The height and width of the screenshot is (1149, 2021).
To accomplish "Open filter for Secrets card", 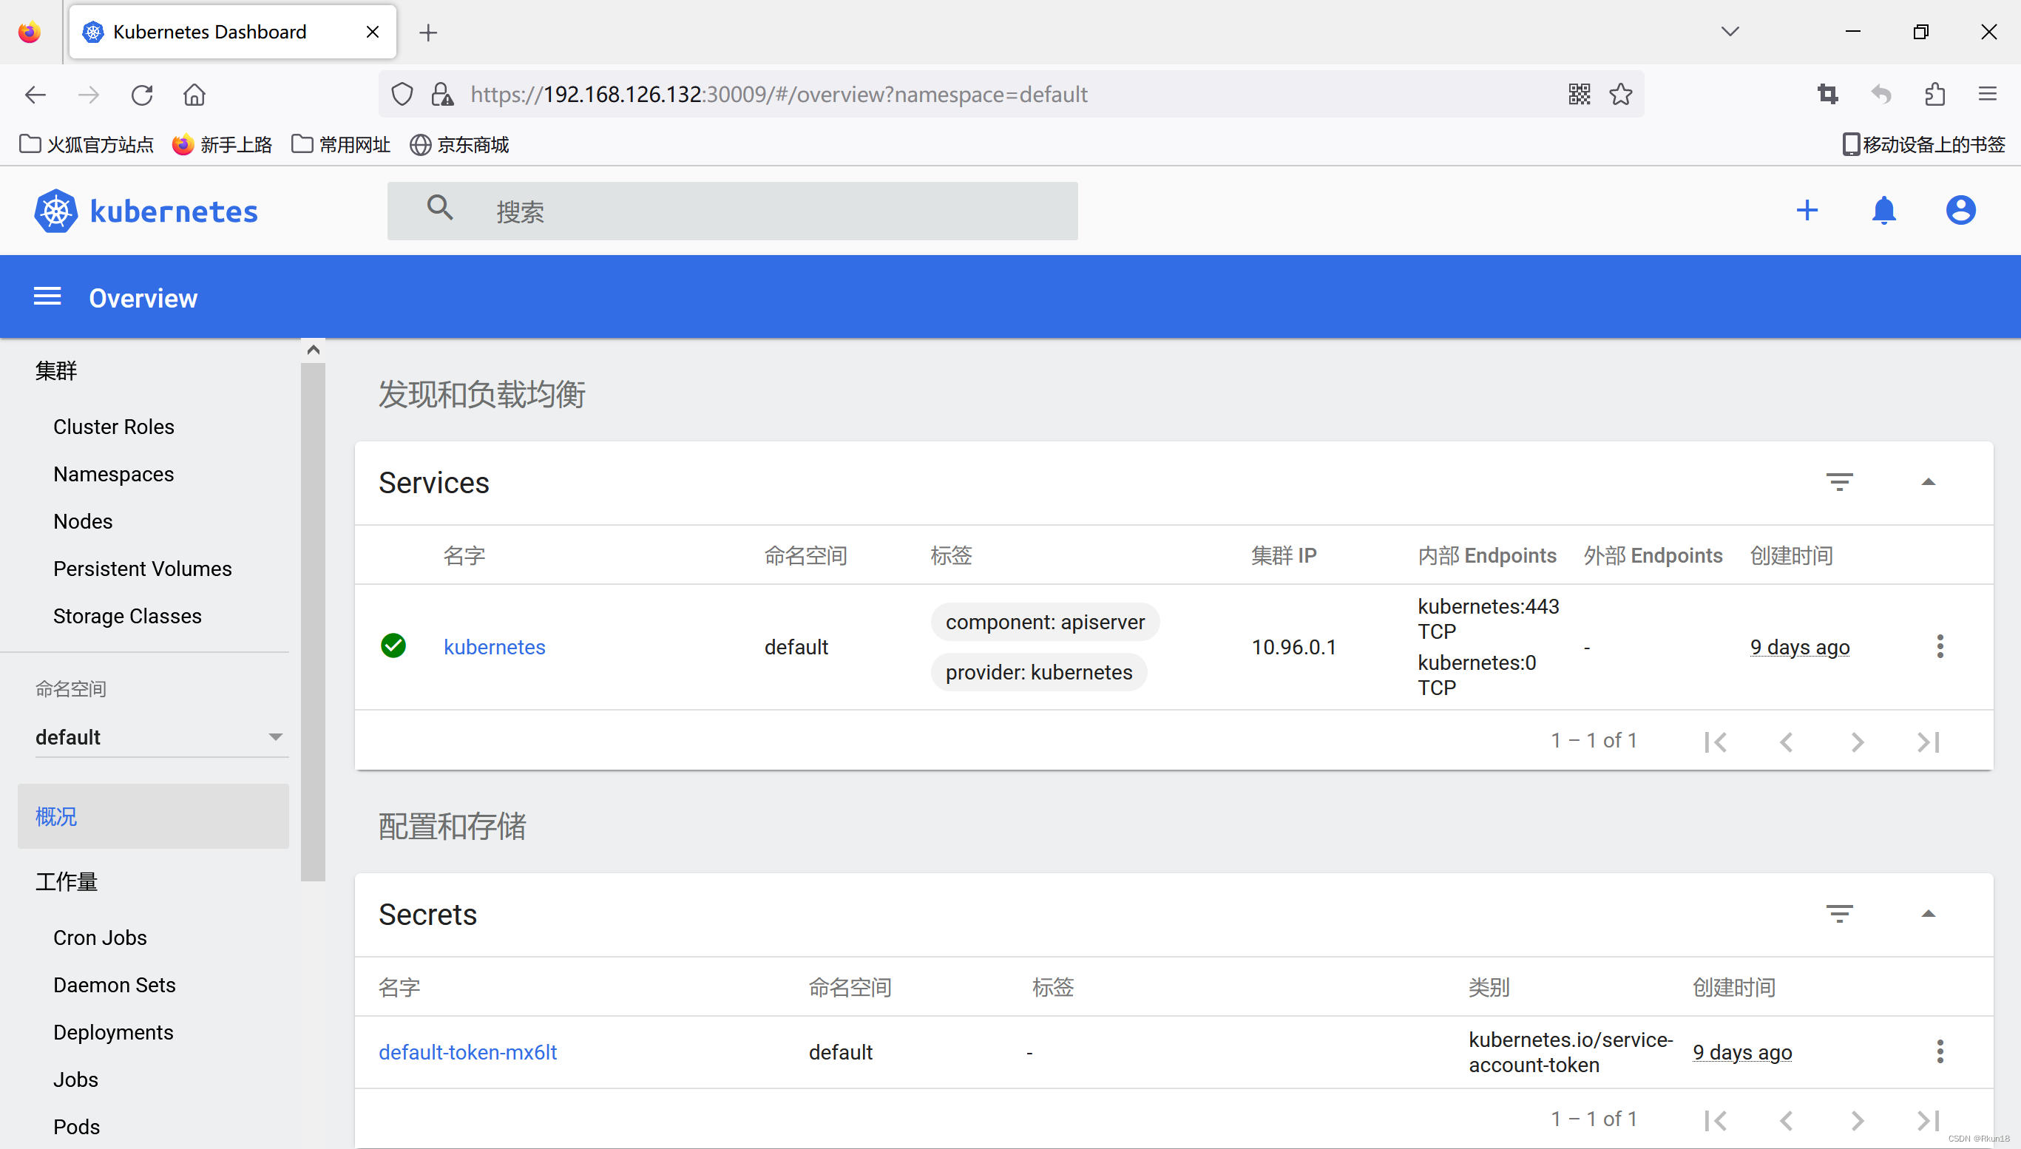I will [1840, 914].
